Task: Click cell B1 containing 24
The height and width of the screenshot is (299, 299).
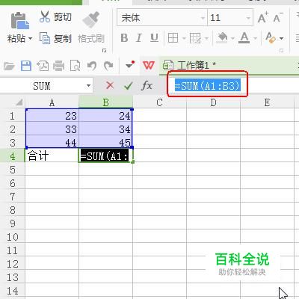Action: pos(105,115)
